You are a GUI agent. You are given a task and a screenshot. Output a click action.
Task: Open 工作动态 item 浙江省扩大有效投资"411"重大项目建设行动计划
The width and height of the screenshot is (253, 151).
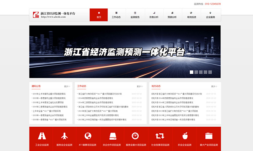tap(100, 94)
